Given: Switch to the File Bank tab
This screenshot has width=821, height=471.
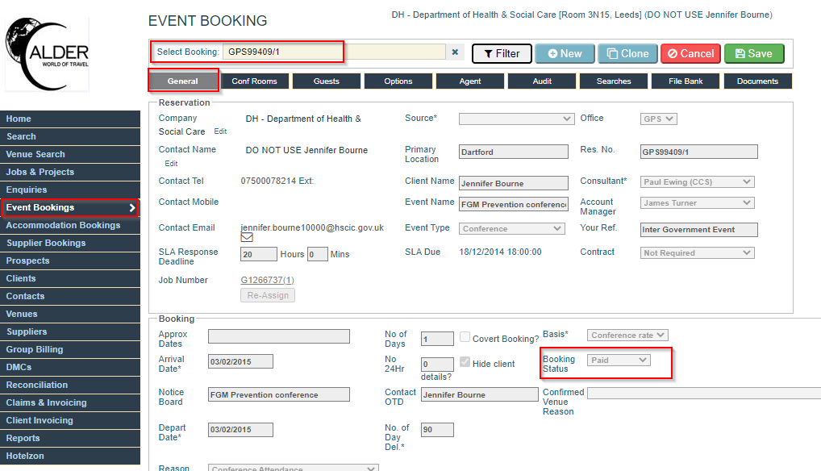Looking at the screenshot, I should 686,81.
